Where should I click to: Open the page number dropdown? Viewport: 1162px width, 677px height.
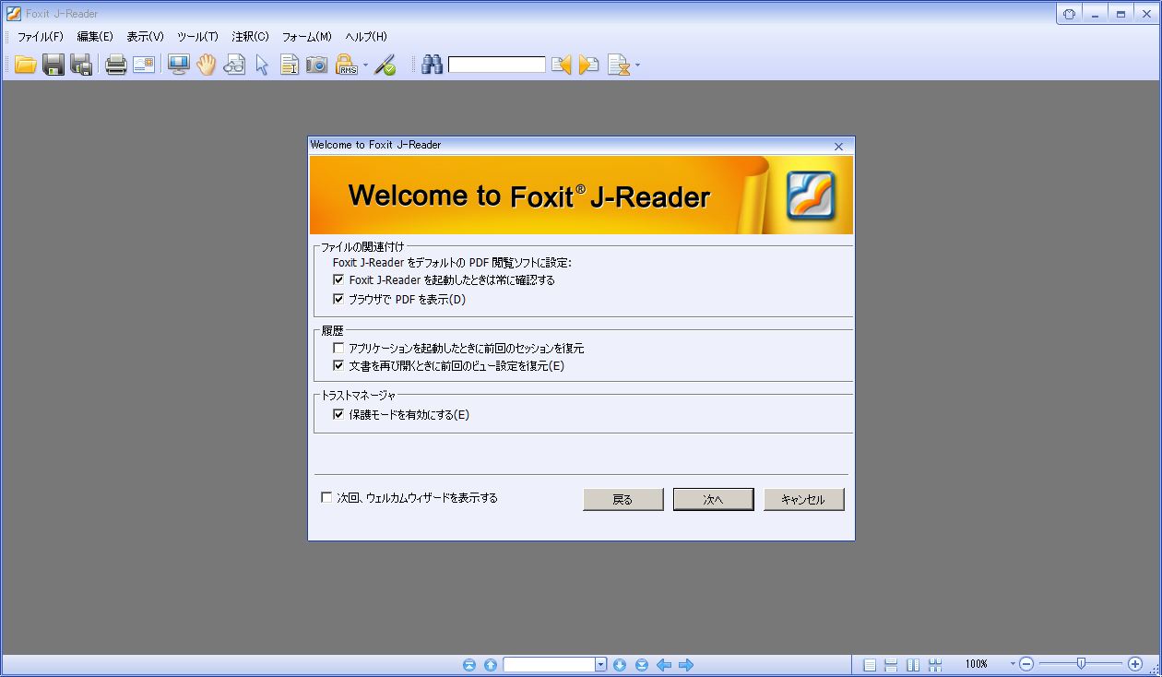(600, 664)
